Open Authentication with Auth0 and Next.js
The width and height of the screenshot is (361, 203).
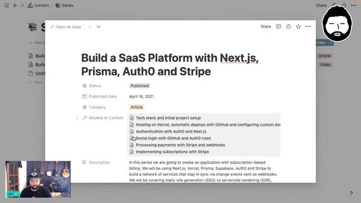171,131
